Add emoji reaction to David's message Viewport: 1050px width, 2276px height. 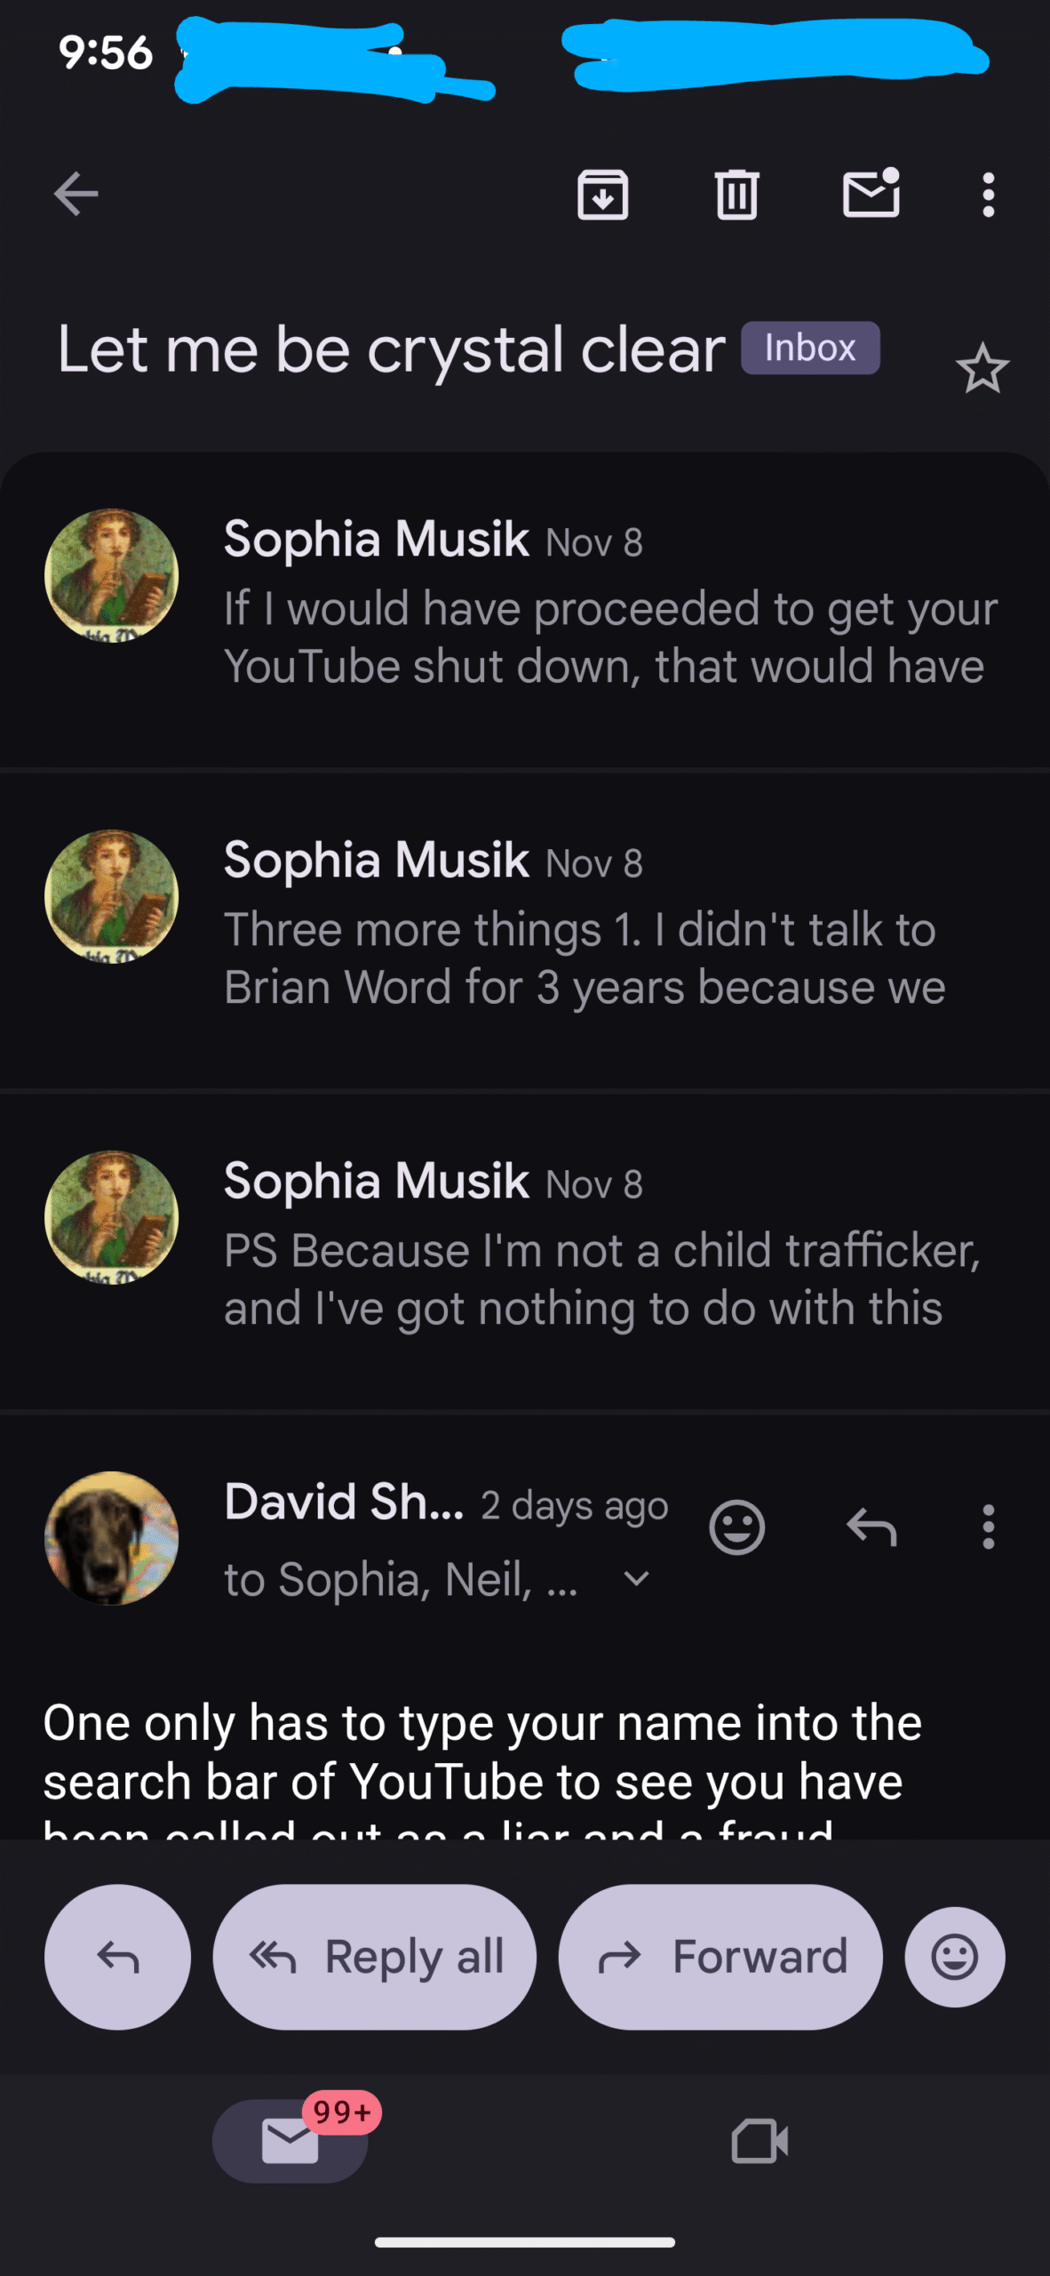coord(736,1527)
